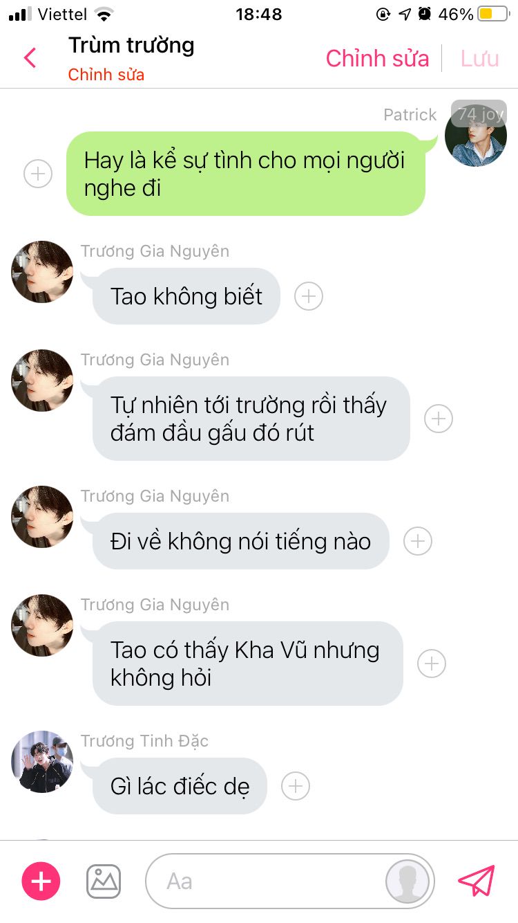Tap plus circle beside 'Tự nhiên tới trường' message
Viewport: 518px width, 923px height.
coord(439,419)
